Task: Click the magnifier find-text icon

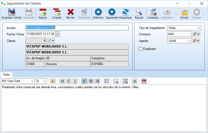Action: coord(116,81)
